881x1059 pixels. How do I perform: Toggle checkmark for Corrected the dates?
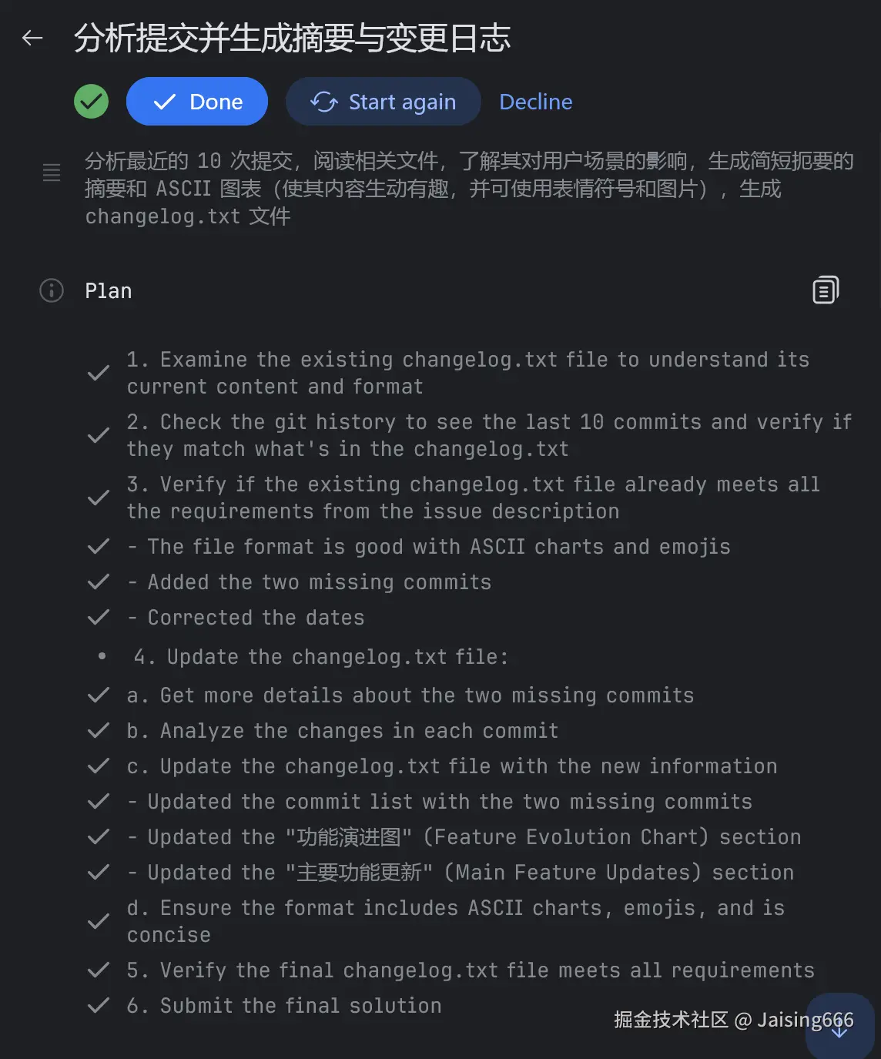click(99, 617)
